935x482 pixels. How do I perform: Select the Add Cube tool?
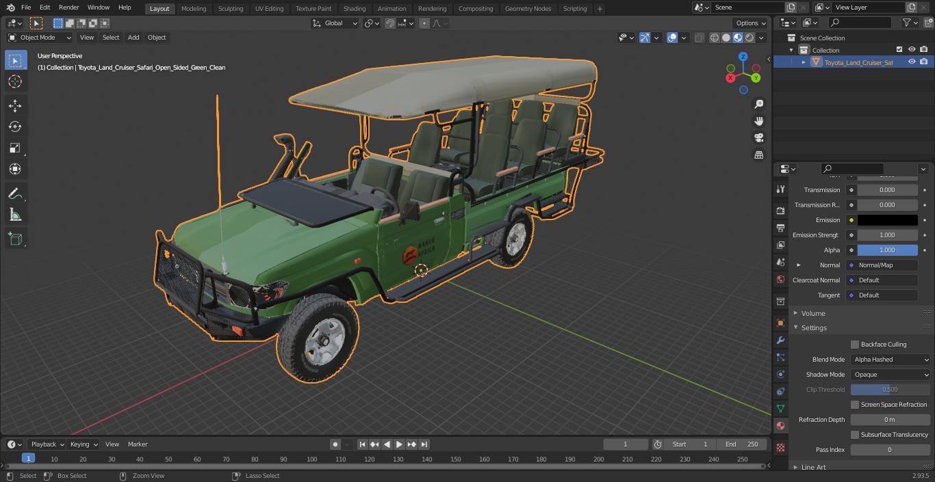15,239
